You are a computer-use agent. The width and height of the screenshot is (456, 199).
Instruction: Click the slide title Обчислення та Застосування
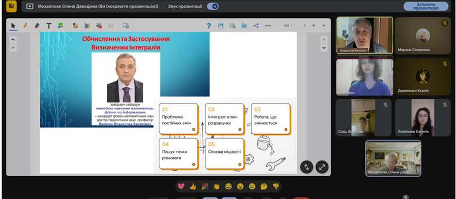126,39
